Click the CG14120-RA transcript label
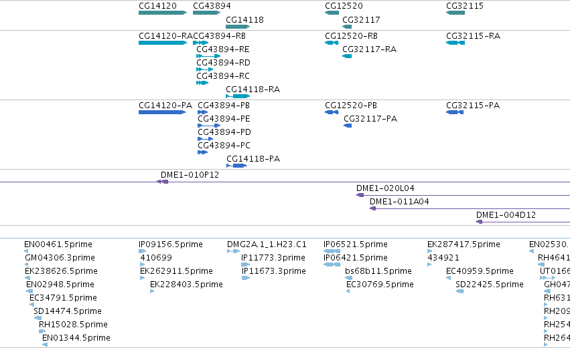Image resolution: width=570 pixels, height=348 pixels. [165, 36]
